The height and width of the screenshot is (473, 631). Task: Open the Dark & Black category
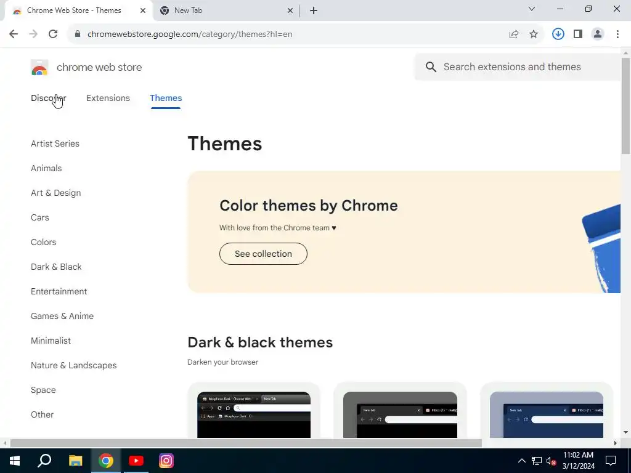(x=56, y=267)
